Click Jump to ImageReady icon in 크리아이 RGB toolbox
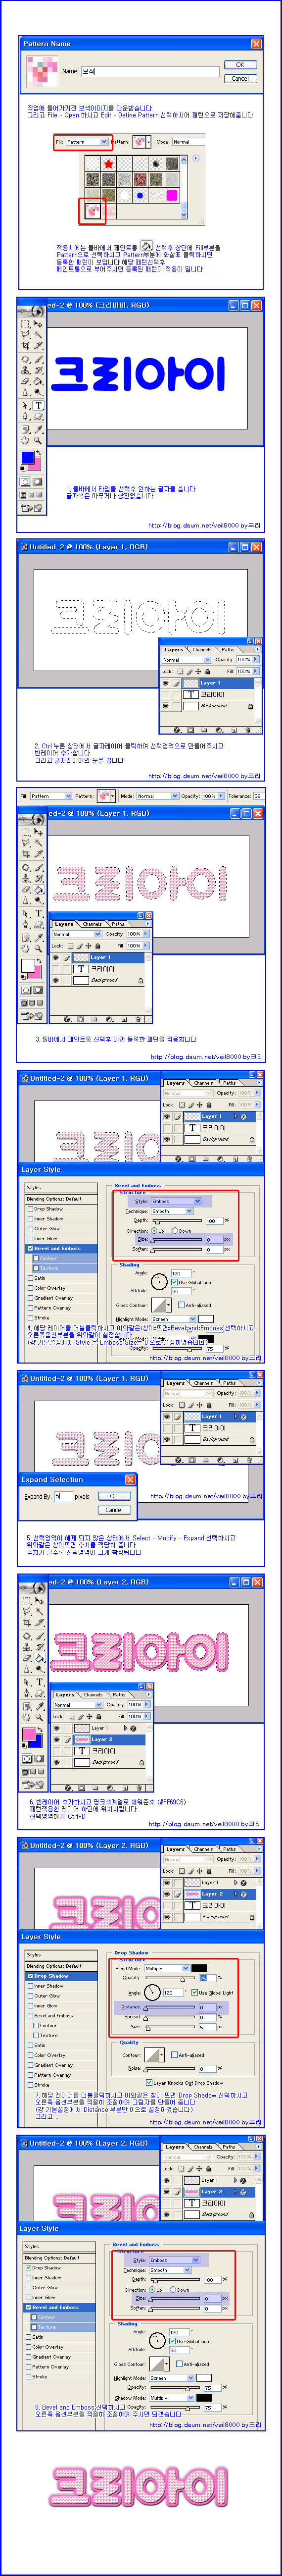The image size is (282, 2576). (32, 507)
